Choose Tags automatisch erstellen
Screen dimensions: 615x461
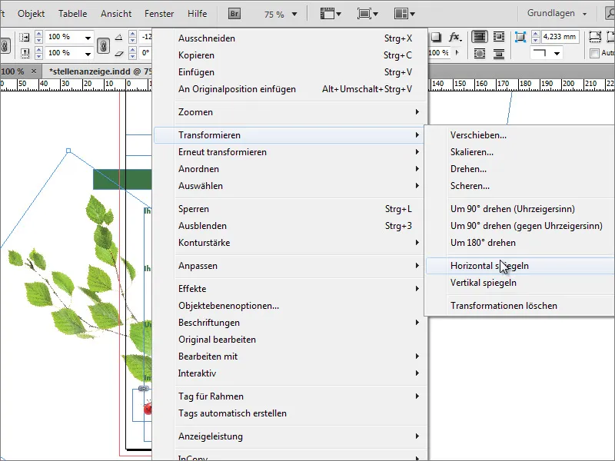pos(290,413)
